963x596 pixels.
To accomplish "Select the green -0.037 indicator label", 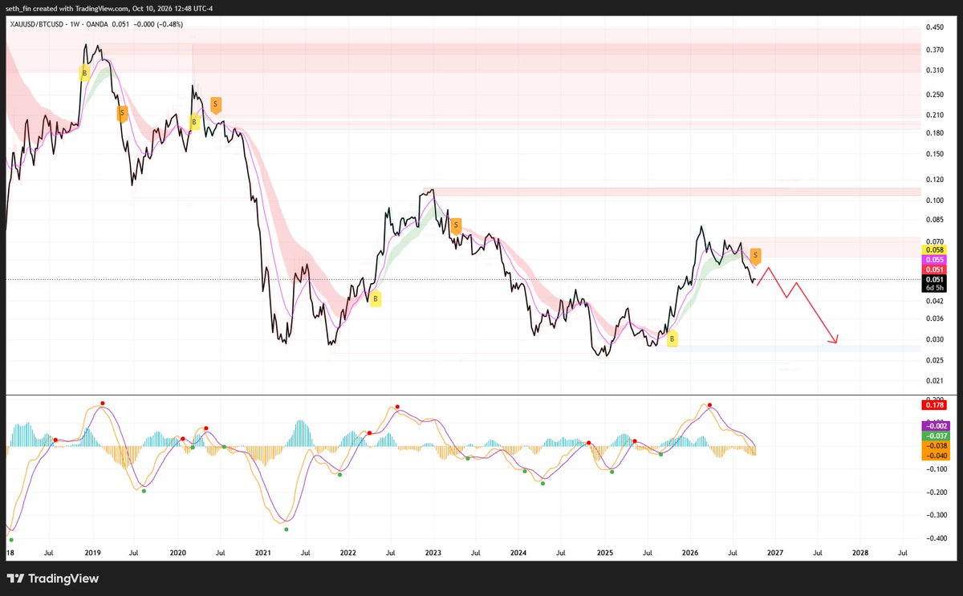I will [936, 435].
